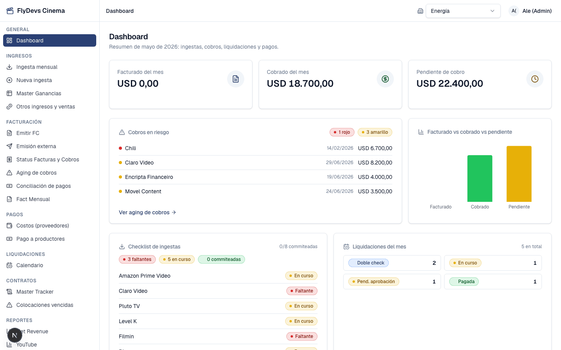Viewport: 561px width, 350px height.
Task: Click the Nueva ingesta plus-circle icon
Action: click(x=9, y=80)
